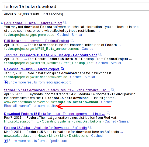Click preview magnifier beside Download Fedora 15 Beta for Linux
This screenshot has height=147, width=149.
tap(108, 113)
